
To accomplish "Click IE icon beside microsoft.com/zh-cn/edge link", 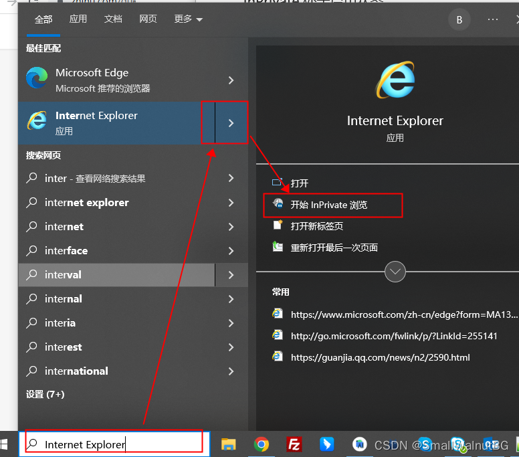I will pyautogui.click(x=278, y=313).
